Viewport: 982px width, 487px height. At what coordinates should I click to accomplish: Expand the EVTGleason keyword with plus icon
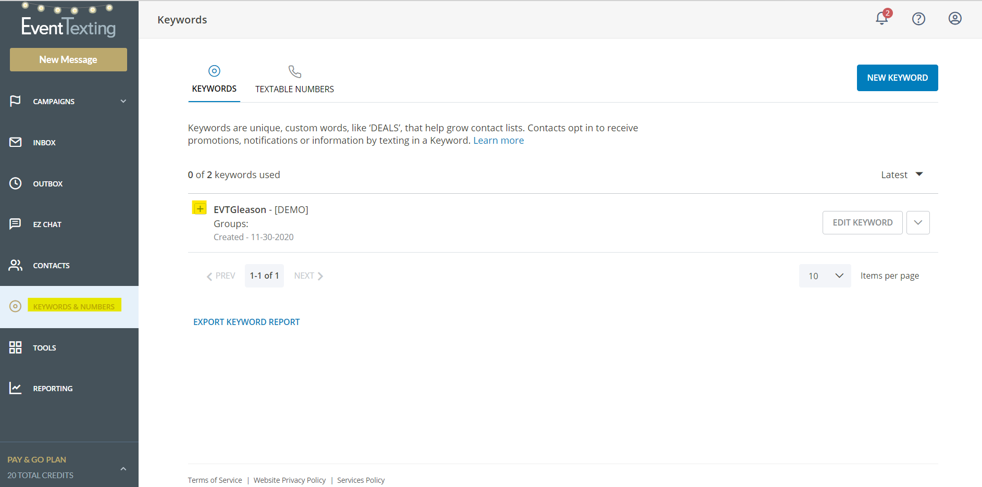(200, 208)
